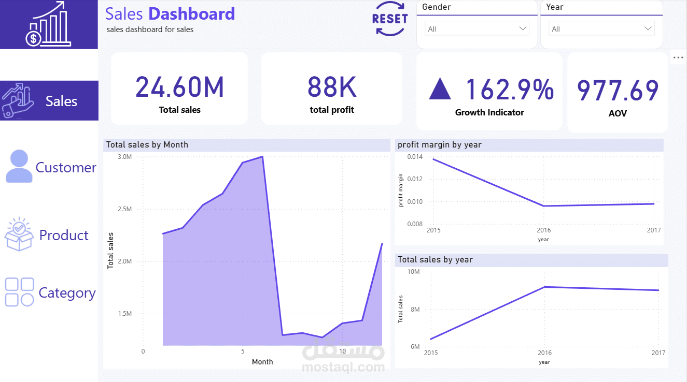Click the Year slicer header label
The image size is (687, 382).
555,7
